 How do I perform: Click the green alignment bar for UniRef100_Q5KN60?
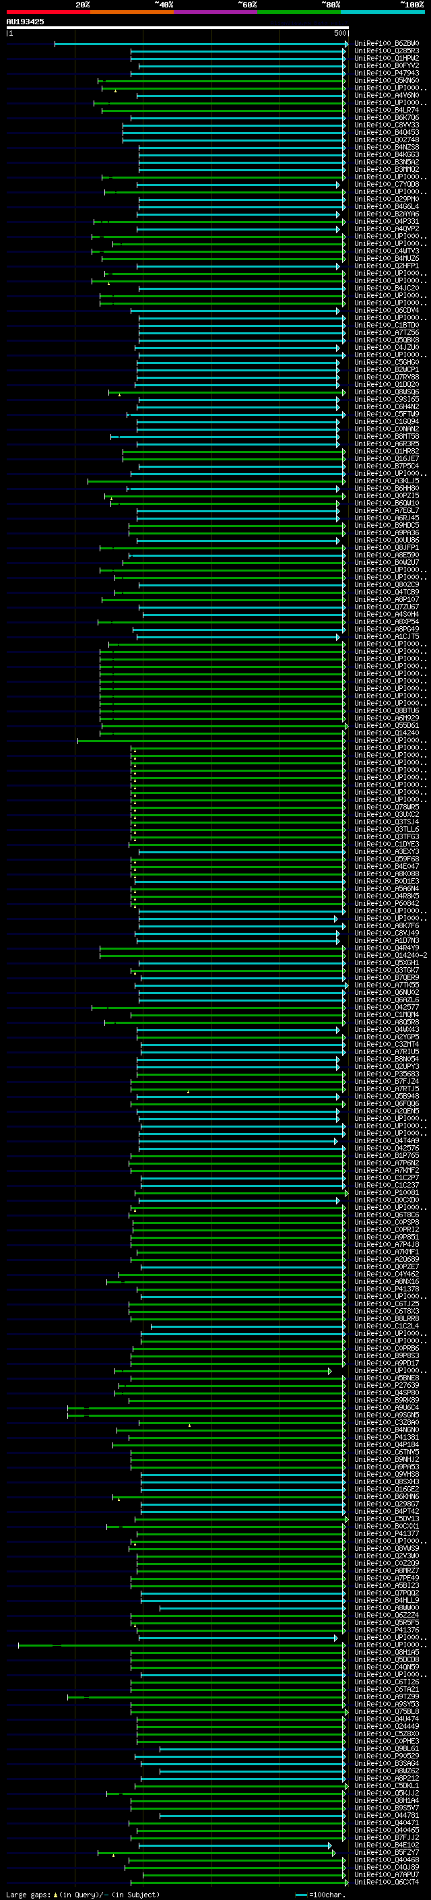click(x=221, y=81)
